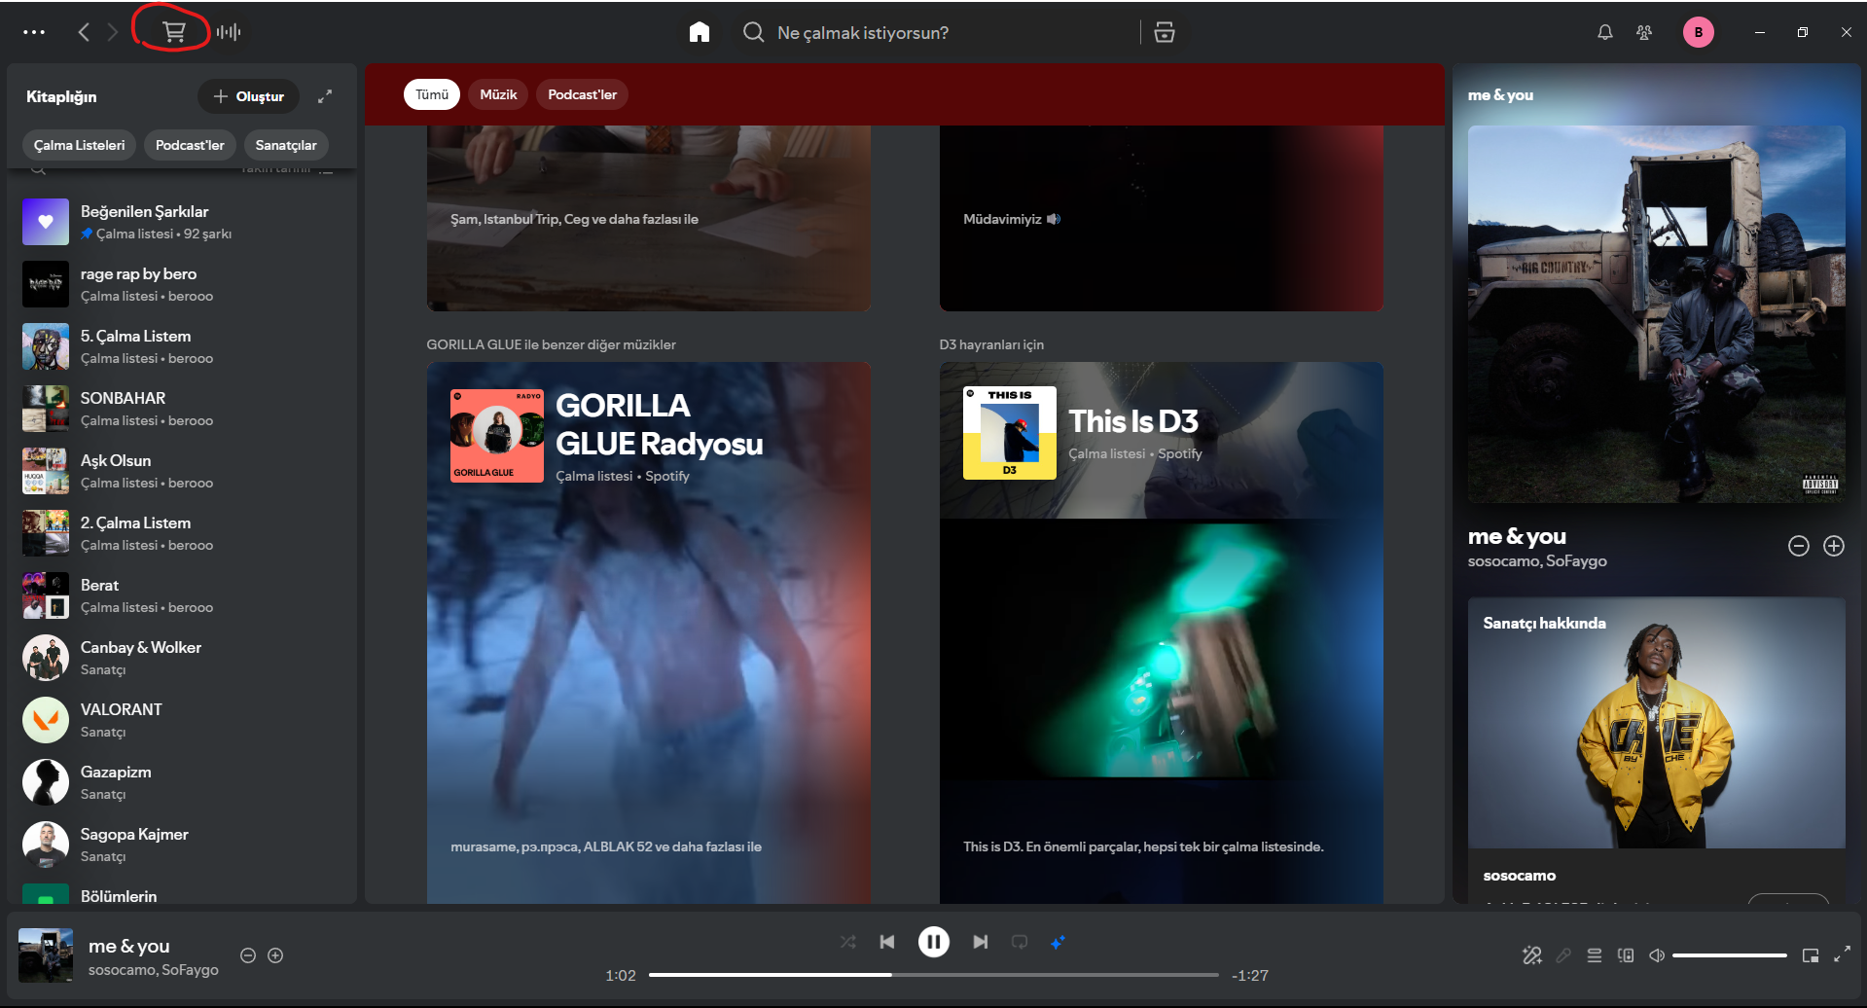This screenshot has height=1008, width=1867.
Task: Toggle repeat mode
Action: 1020,942
